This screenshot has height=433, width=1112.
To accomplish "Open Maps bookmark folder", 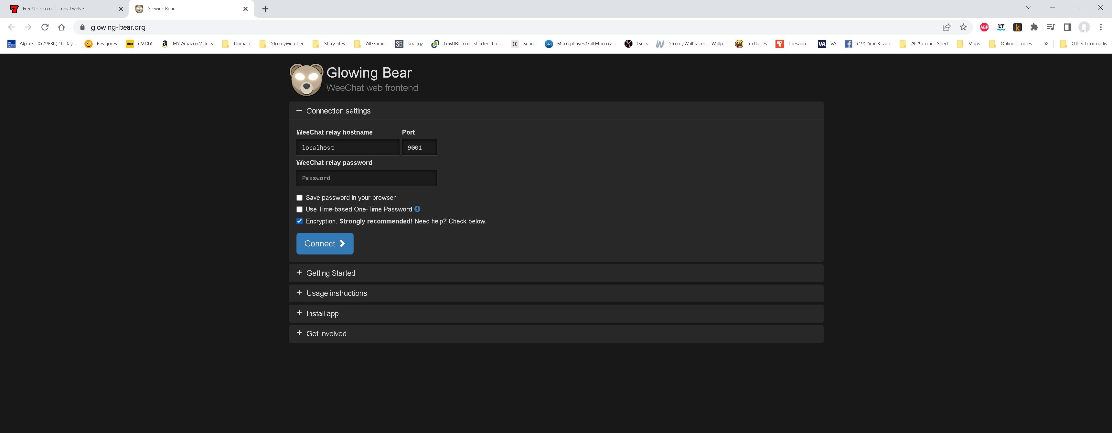I will [x=968, y=44].
